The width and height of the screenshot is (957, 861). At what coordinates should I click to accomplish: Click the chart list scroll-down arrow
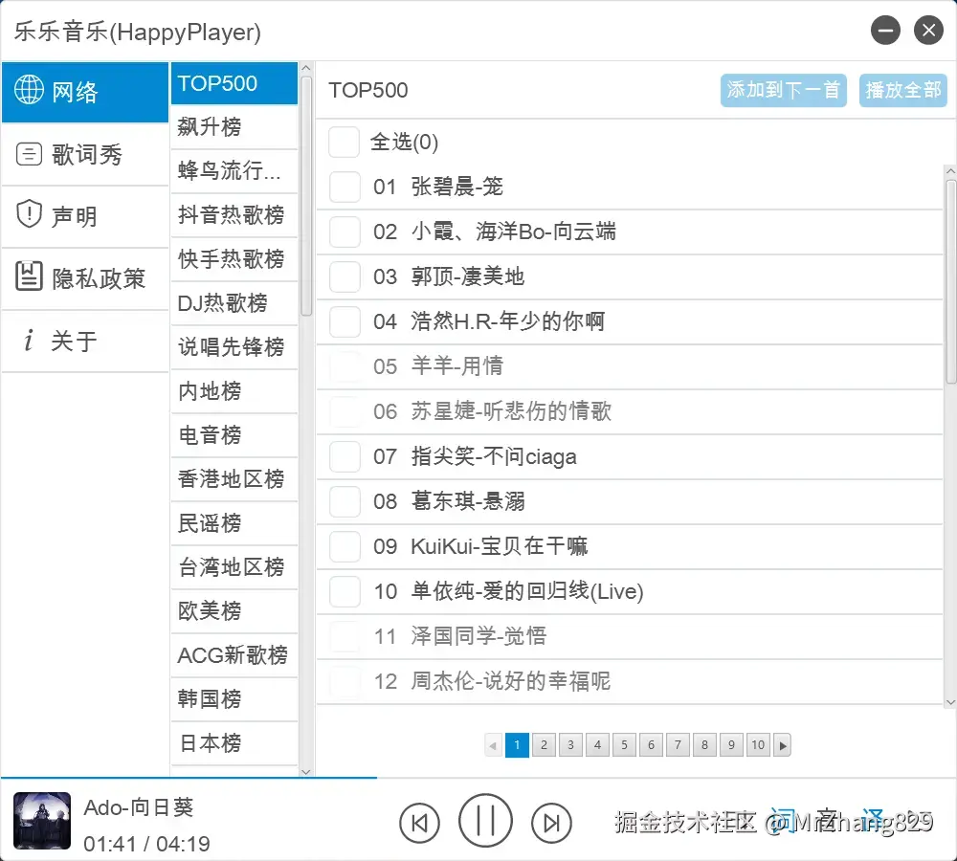point(306,771)
